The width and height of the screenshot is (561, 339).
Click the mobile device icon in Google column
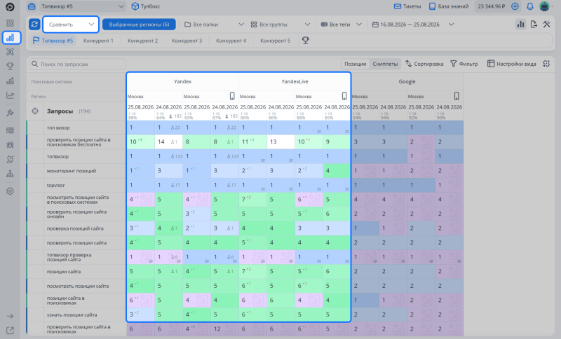(457, 96)
